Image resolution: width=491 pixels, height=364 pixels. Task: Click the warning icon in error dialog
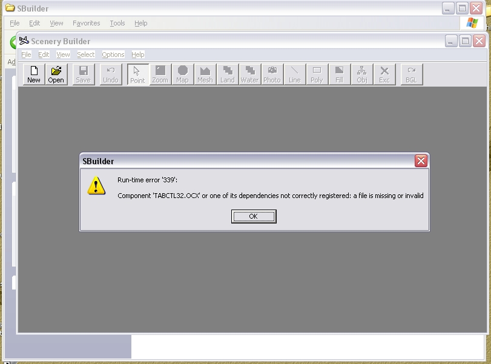96,186
